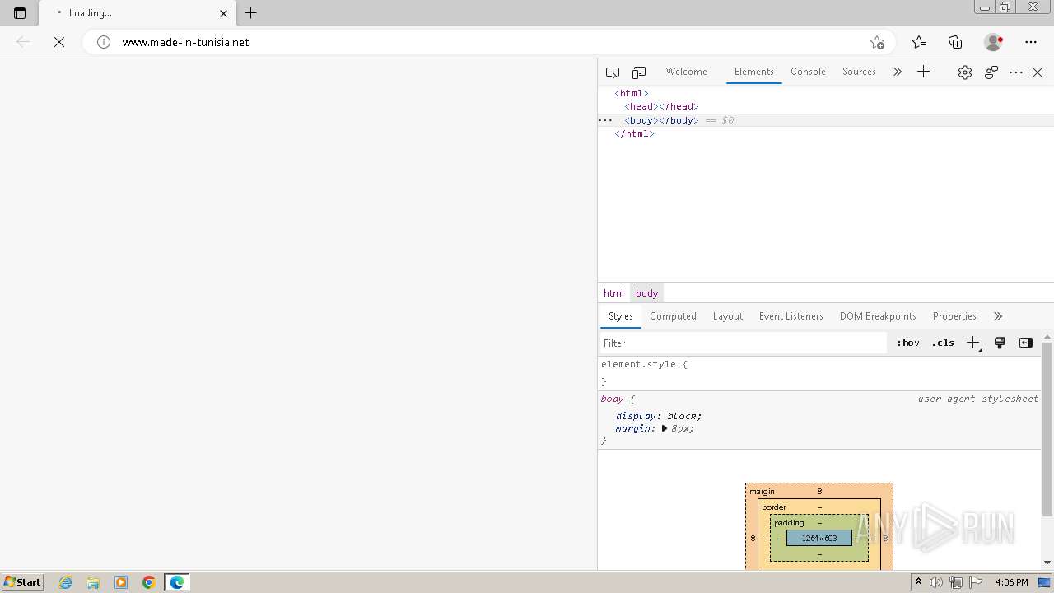Image resolution: width=1054 pixels, height=593 pixels.
Task: Click the Edge taskbar button
Action: click(x=177, y=582)
